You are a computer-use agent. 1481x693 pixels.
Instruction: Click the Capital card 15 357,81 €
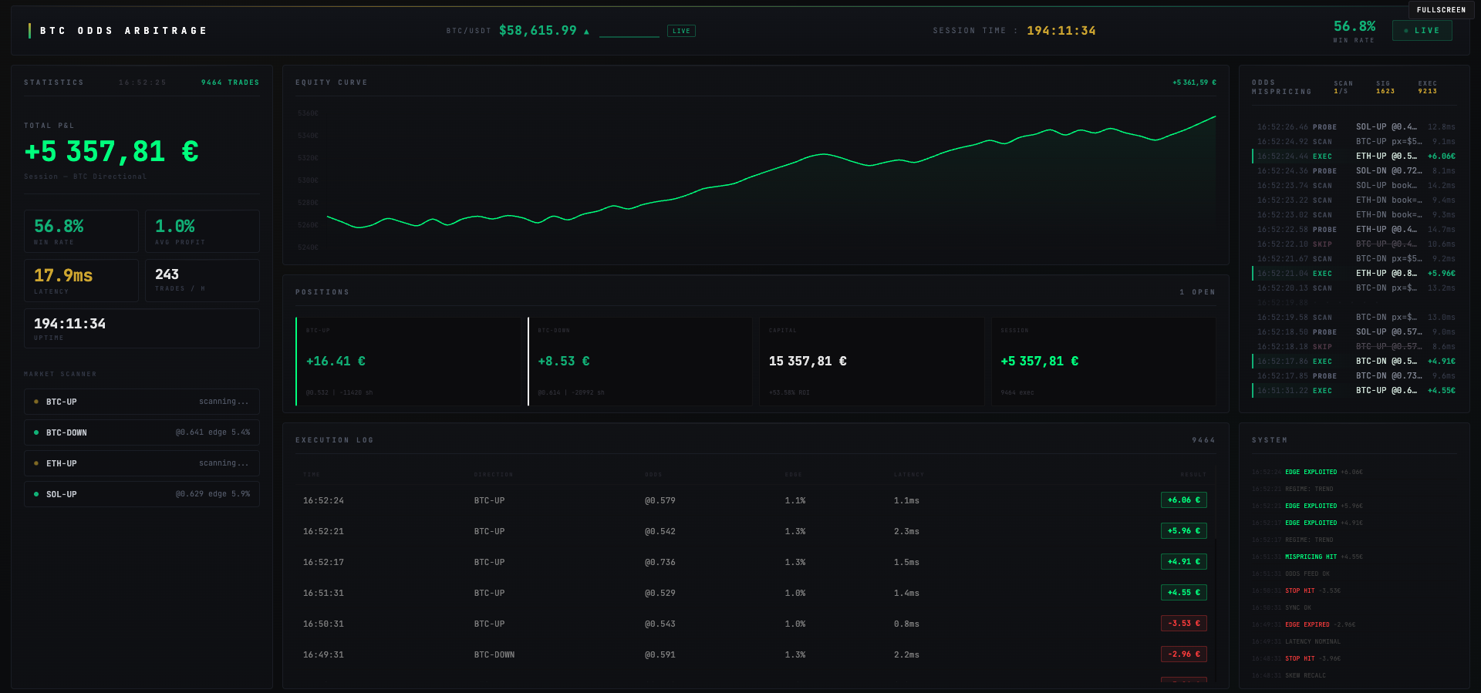click(872, 361)
